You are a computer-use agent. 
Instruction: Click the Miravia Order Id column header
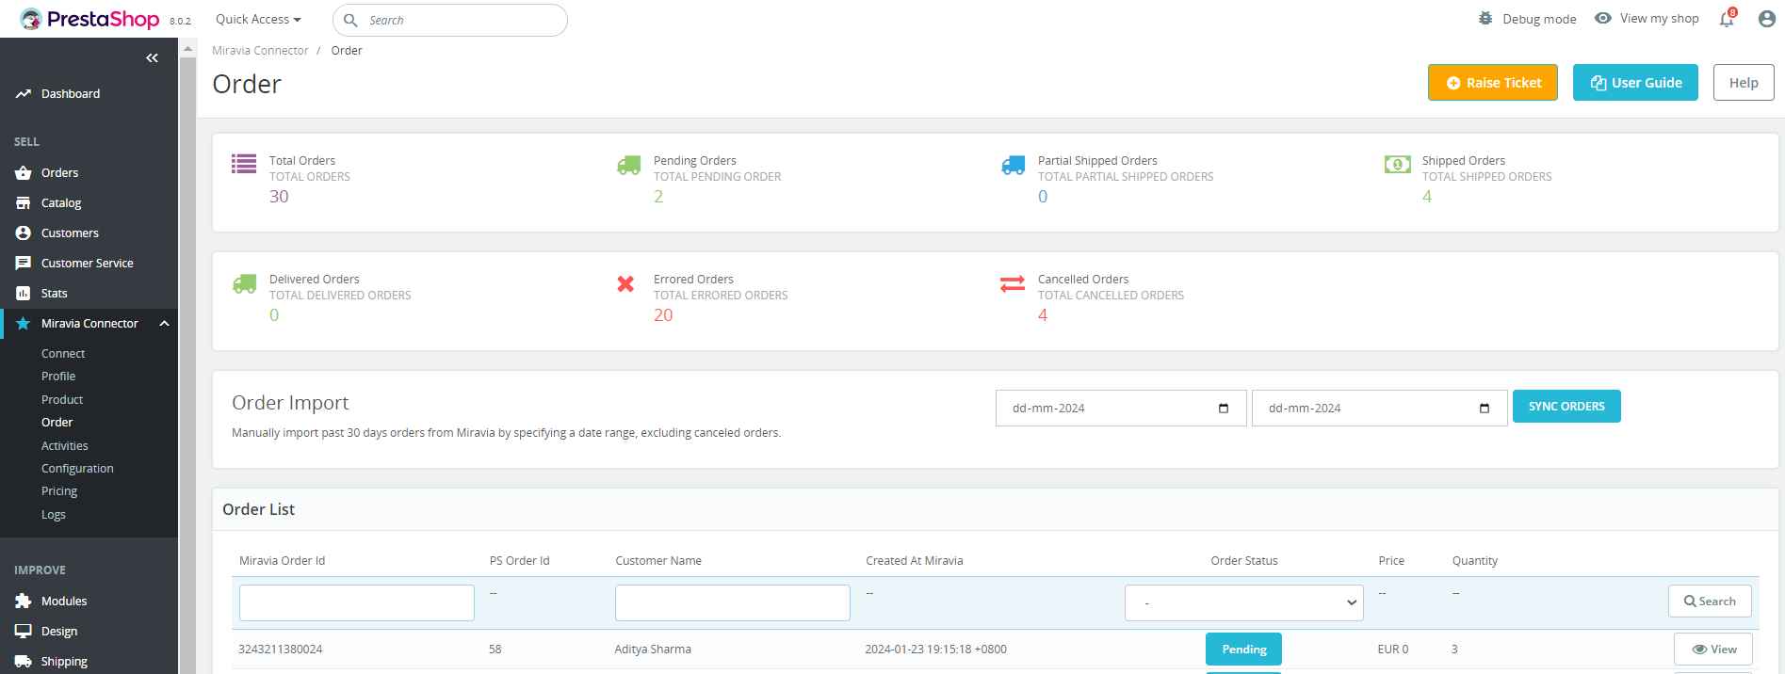pos(283,561)
